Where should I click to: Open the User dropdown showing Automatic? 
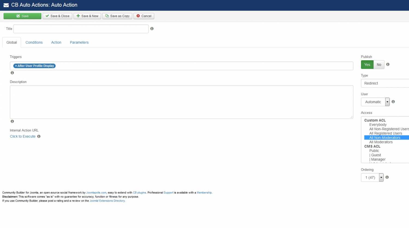click(375, 102)
